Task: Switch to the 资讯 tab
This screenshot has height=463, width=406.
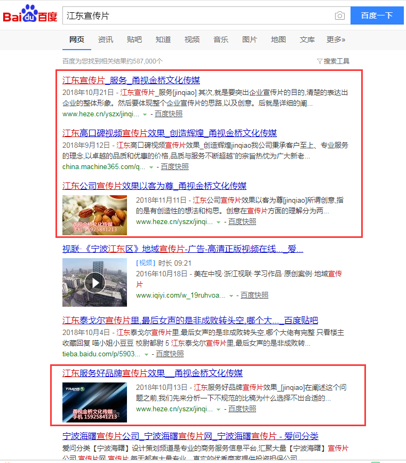Action: pos(106,39)
